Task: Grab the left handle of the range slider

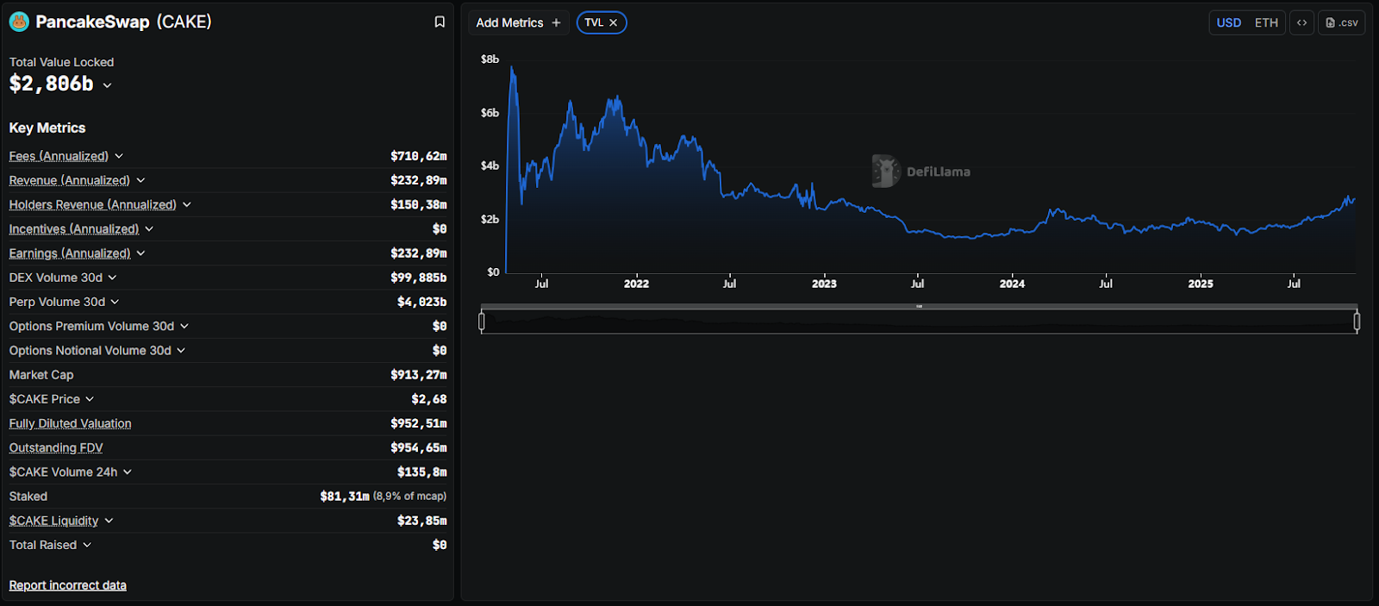Action: [x=482, y=322]
